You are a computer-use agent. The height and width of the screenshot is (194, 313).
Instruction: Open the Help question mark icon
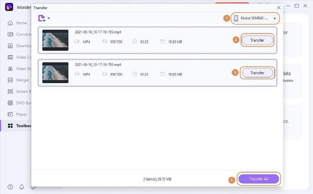[10, 187]
